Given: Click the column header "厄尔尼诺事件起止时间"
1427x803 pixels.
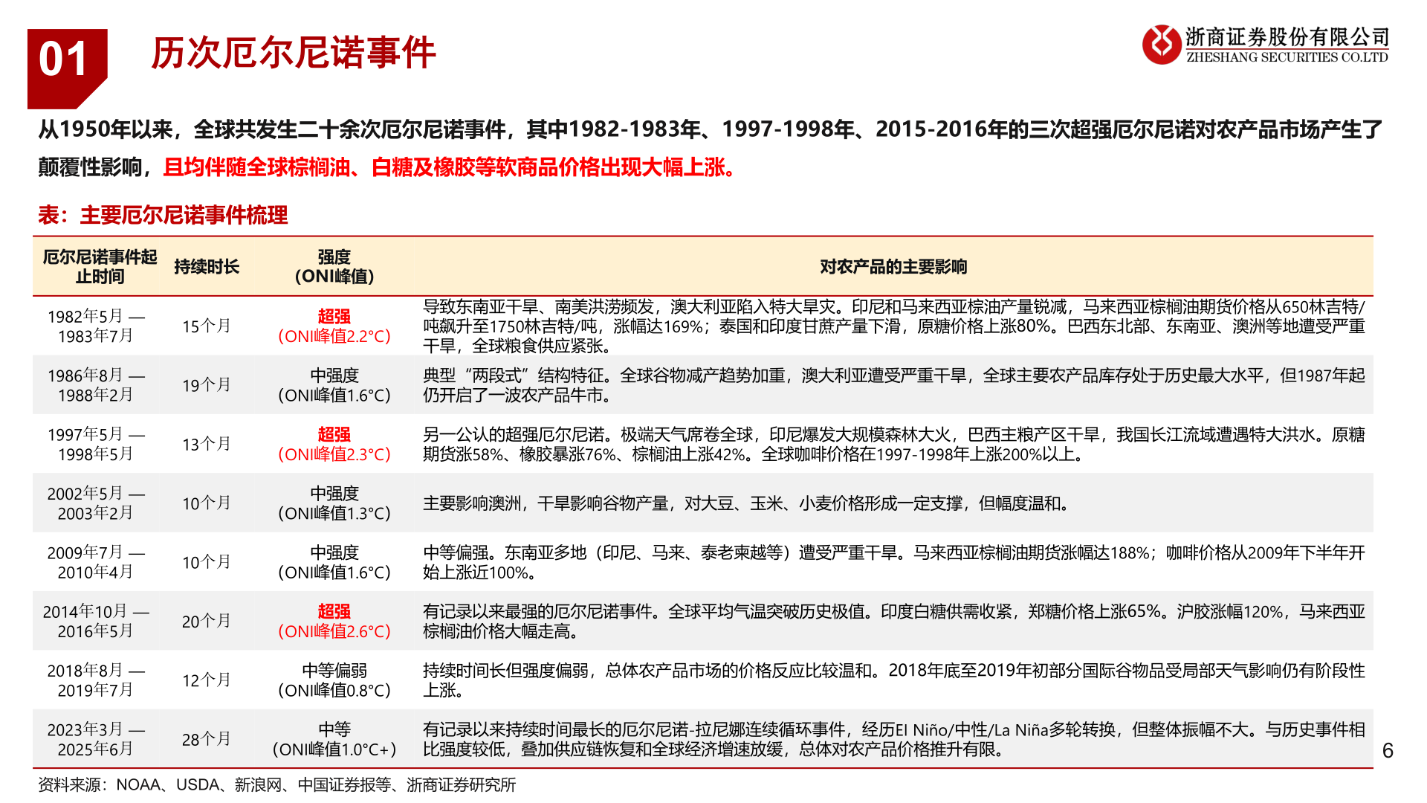Looking at the screenshot, I should click(100, 266).
